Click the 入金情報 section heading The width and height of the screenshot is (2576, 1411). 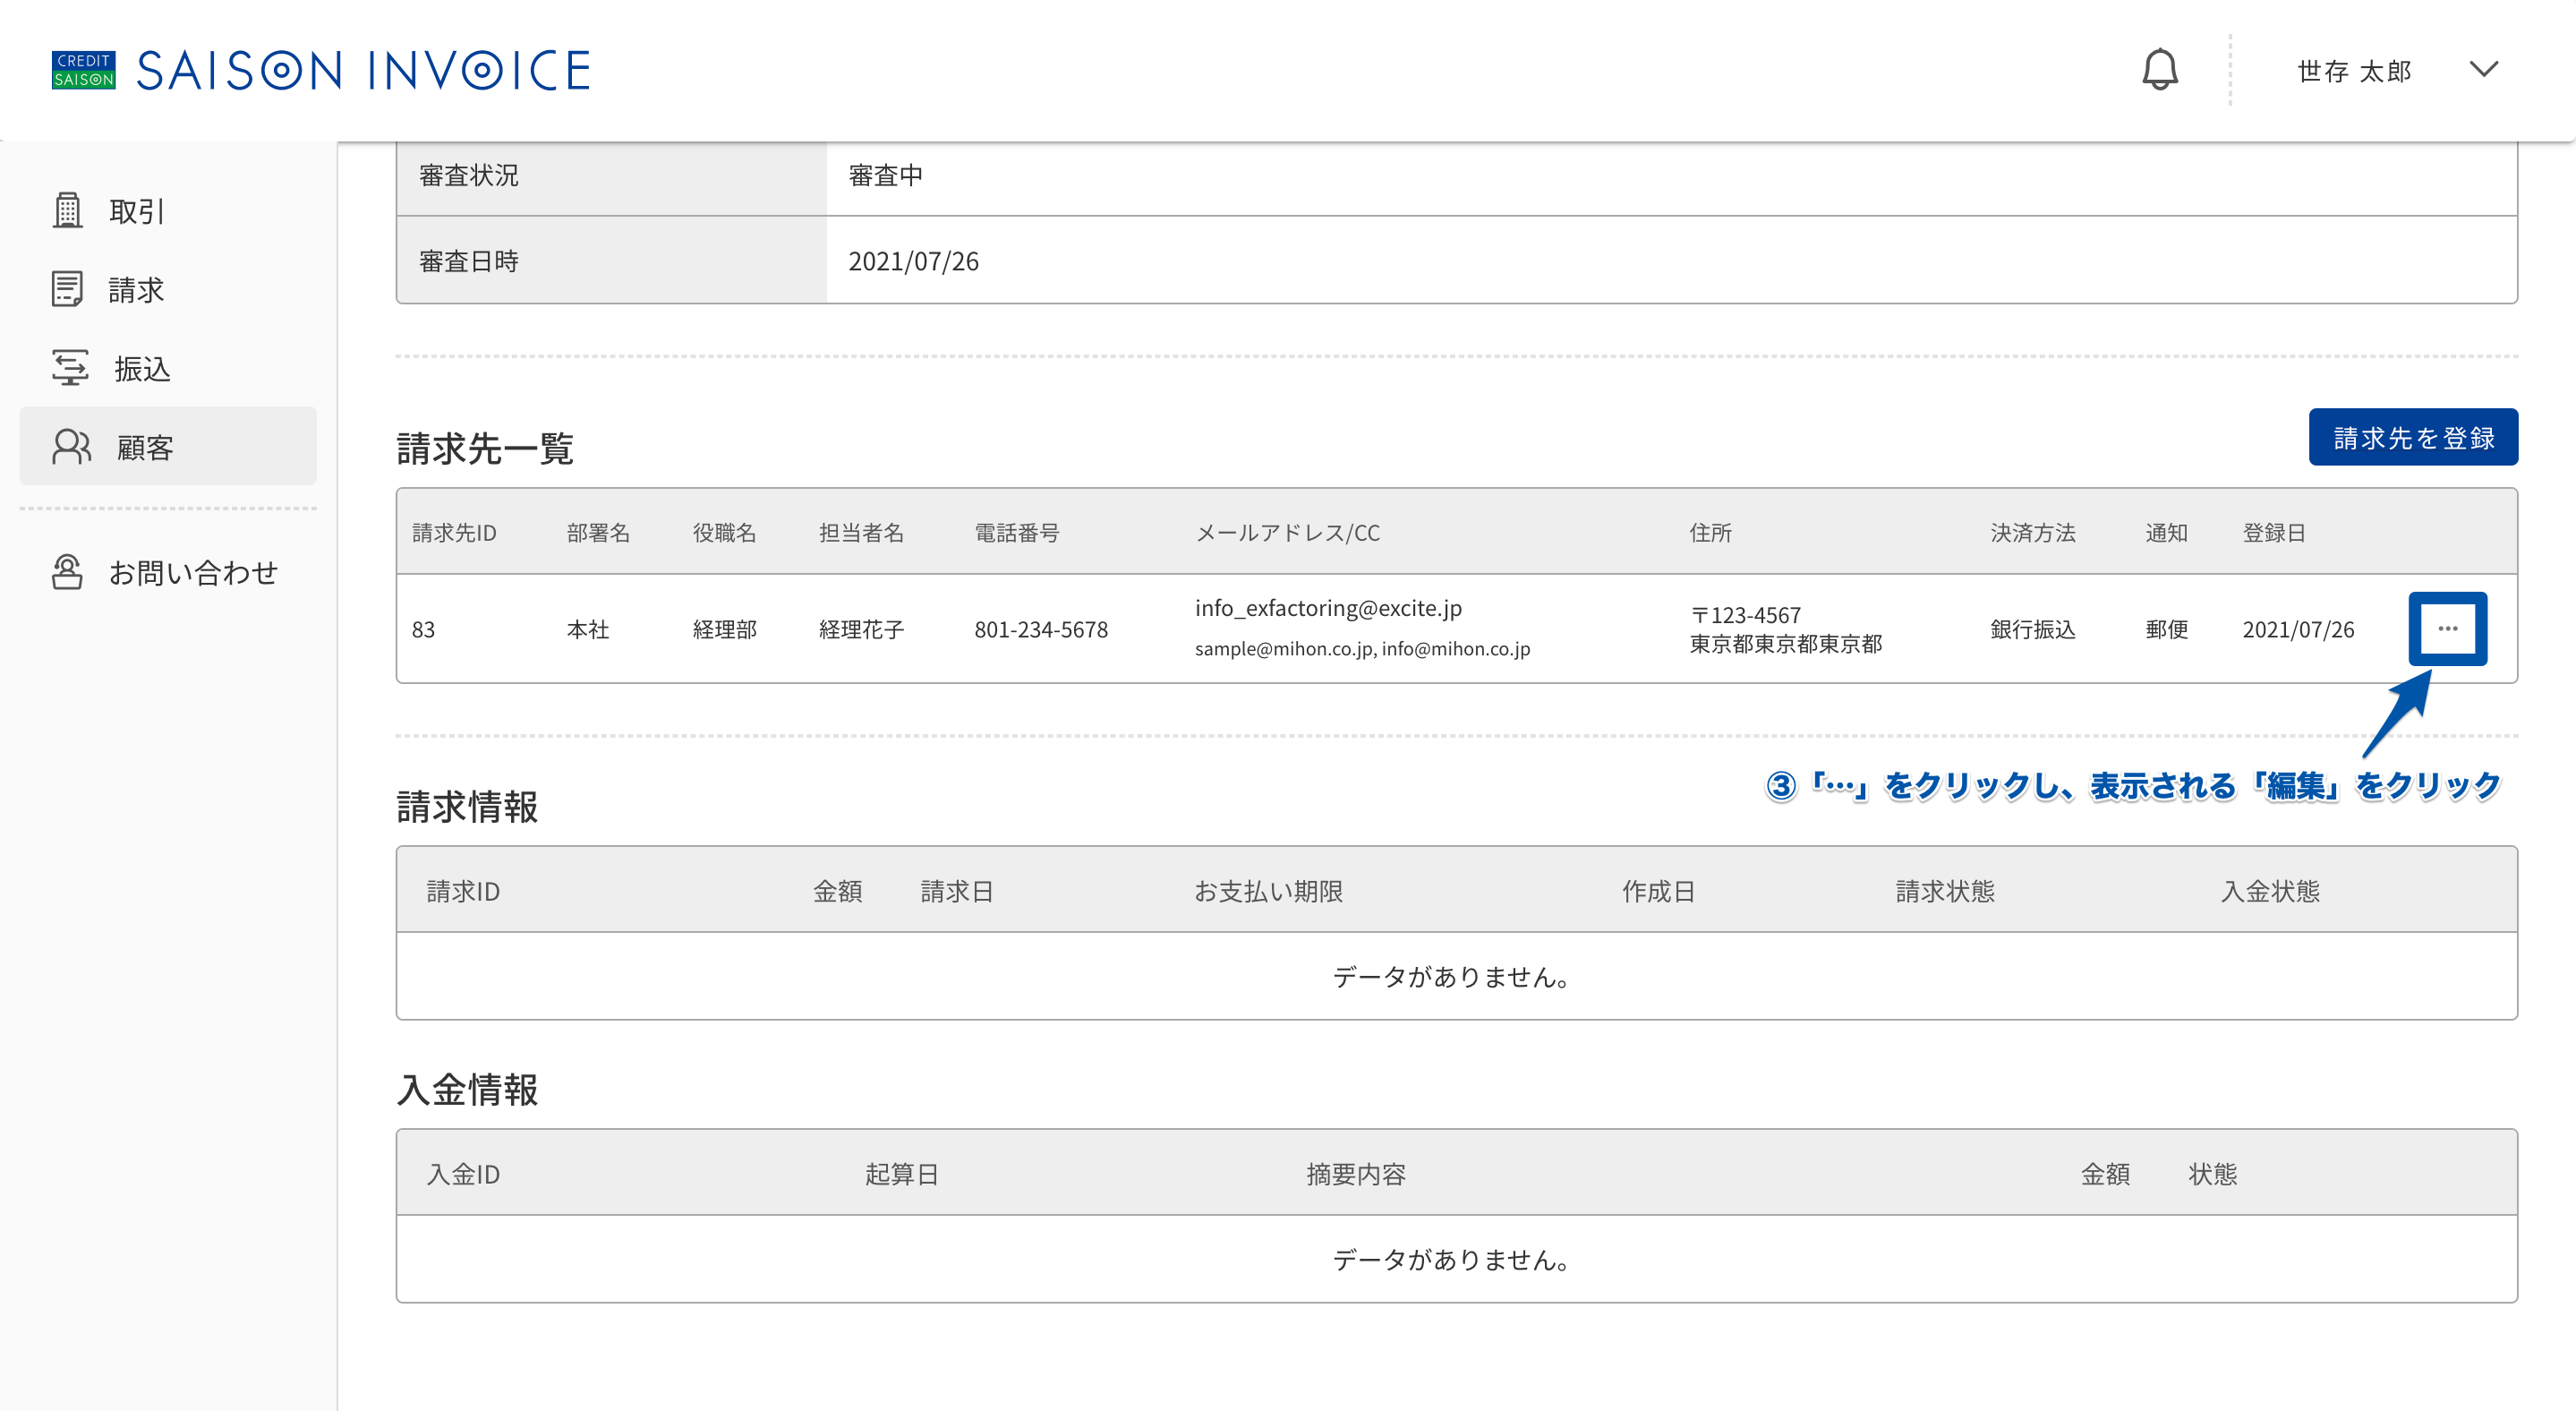(x=467, y=1089)
